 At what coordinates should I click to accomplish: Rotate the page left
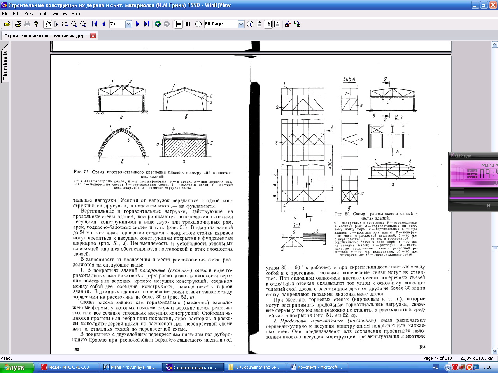point(288,24)
